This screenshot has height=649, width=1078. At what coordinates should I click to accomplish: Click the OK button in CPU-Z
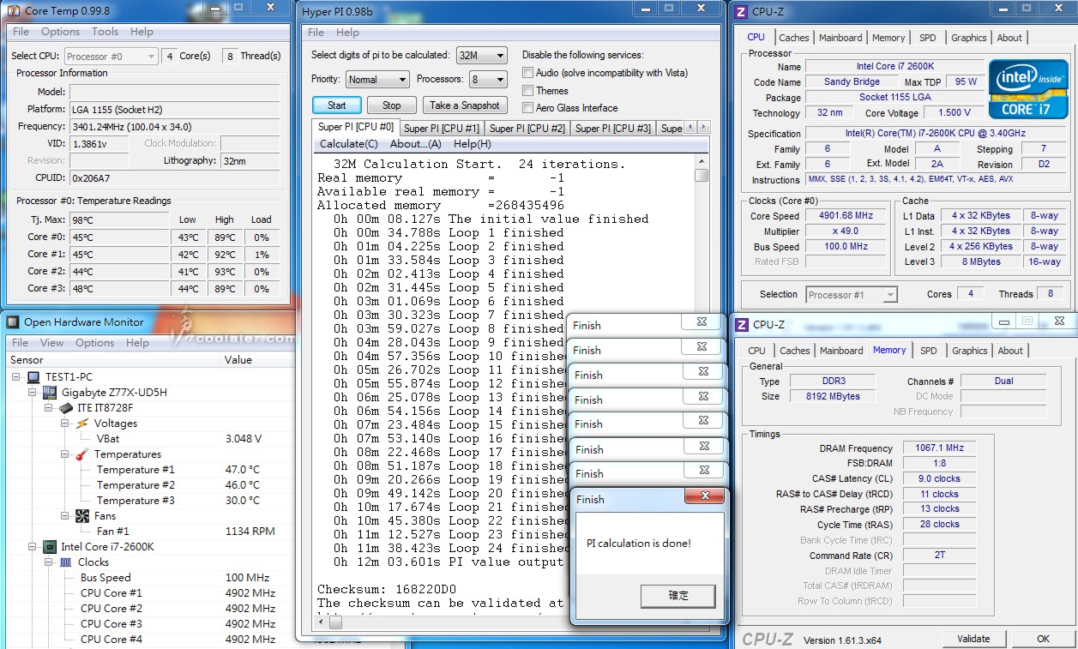pos(1043,639)
